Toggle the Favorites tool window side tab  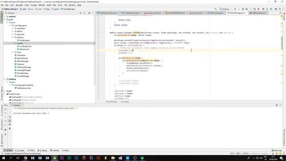click(2, 125)
